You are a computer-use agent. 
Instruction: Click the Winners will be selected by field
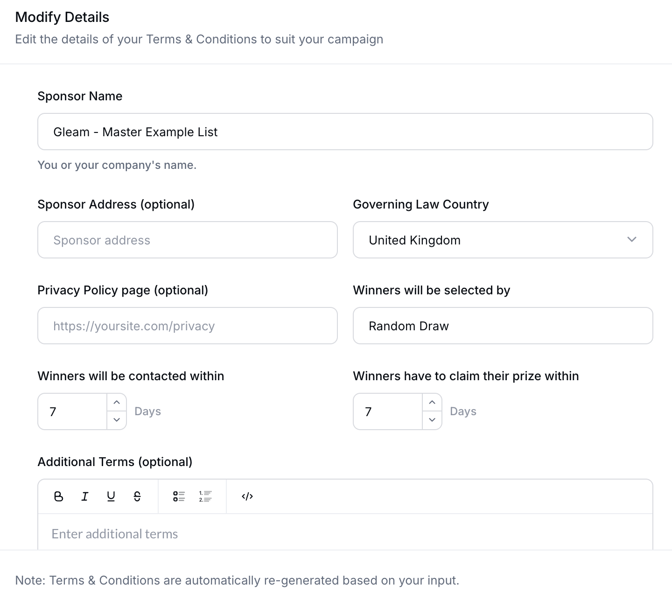tap(503, 326)
